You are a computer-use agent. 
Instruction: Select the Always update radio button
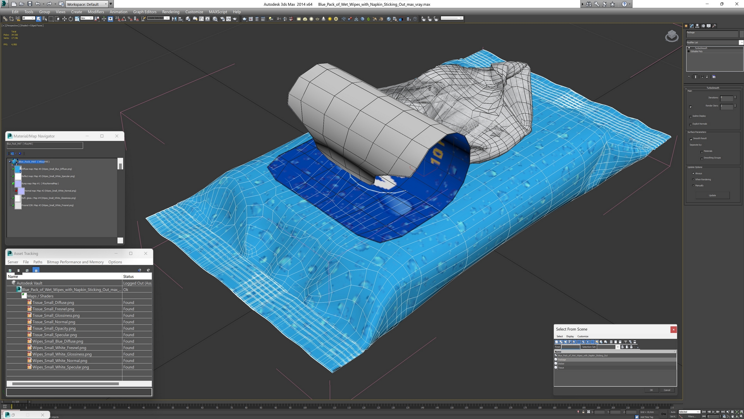click(x=693, y=173)
